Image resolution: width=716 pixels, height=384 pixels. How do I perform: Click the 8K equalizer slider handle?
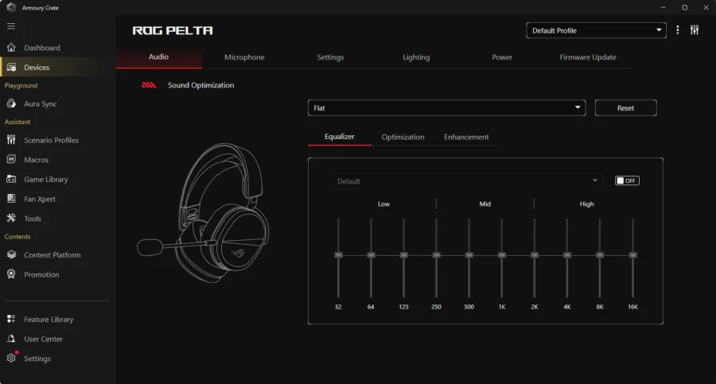click(600, 254)
